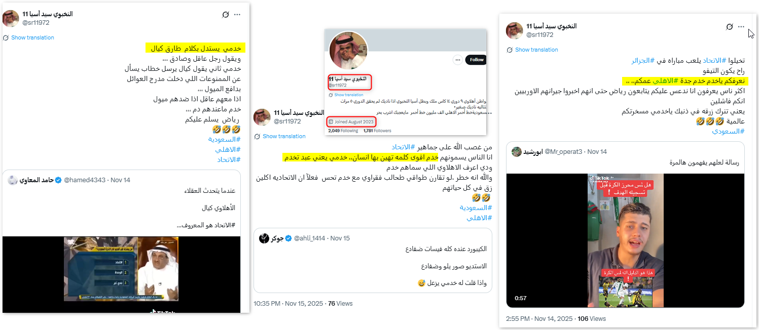Click the Follow button in profile image

point(476,60)
